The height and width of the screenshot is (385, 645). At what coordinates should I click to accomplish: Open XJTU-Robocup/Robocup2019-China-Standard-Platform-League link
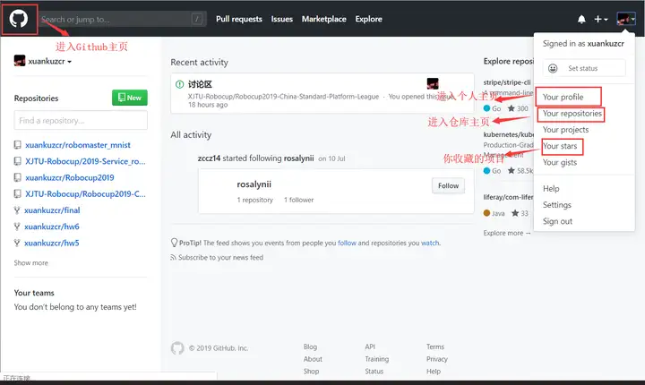pos(283,97)
